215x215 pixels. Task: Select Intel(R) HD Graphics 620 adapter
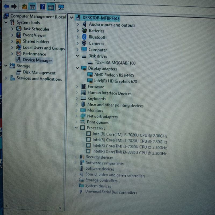click(x=116, y=81)
